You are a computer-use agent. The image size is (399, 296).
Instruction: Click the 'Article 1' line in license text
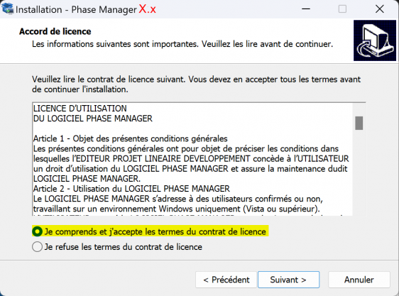pos(131,138)
